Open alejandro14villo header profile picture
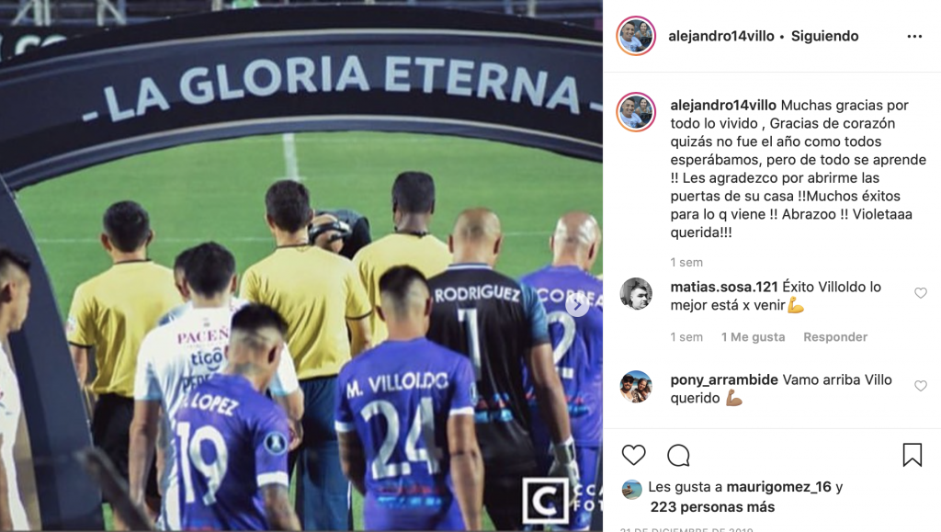This screenshot has height=532, width=941. point(636,36)
